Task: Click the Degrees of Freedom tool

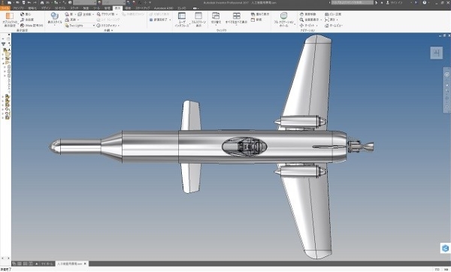Action: click(28, 20)
